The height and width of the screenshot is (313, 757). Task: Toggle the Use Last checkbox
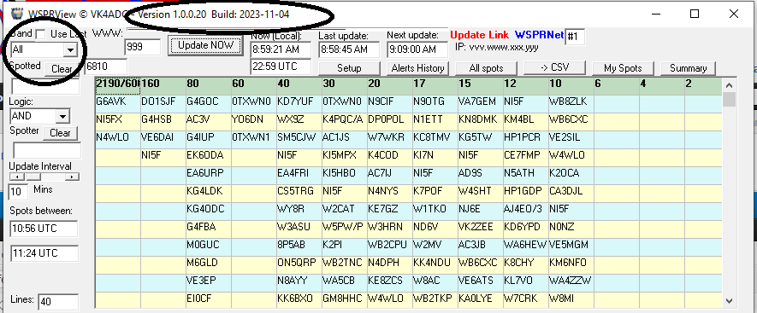pos(40,34)
